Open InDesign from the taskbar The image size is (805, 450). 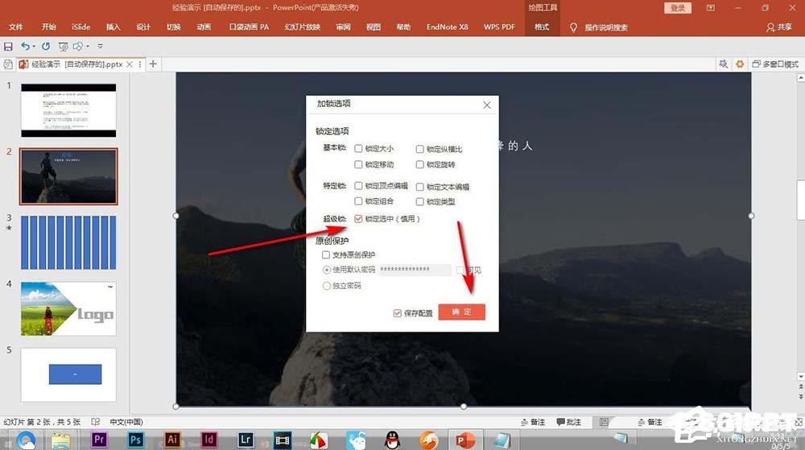[x=208, y=440]
